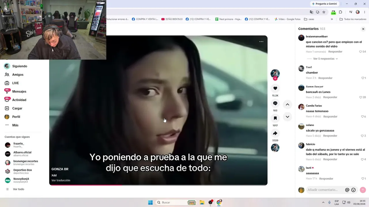
Task: Open the extension with 331K badge
Action: coord(334,12)
